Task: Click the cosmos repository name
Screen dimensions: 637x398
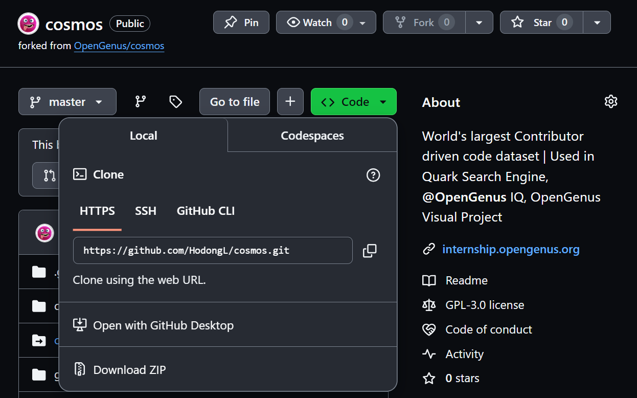Action: point(74,24)
